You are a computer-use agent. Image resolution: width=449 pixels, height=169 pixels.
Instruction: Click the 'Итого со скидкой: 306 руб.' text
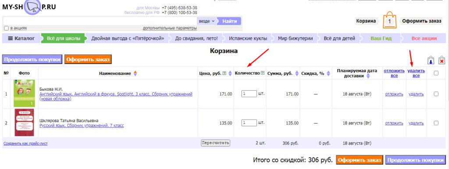coord(292,160)
